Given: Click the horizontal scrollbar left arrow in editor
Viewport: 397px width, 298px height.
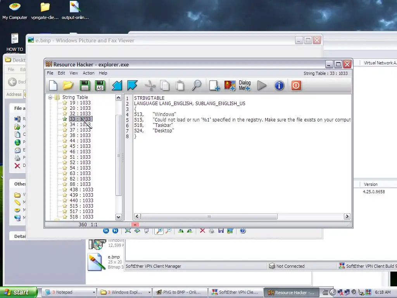Looking at the screenshot, I should tap(137, 217).
